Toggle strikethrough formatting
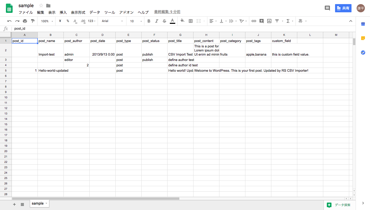370x210 pixels. [164, 21]
